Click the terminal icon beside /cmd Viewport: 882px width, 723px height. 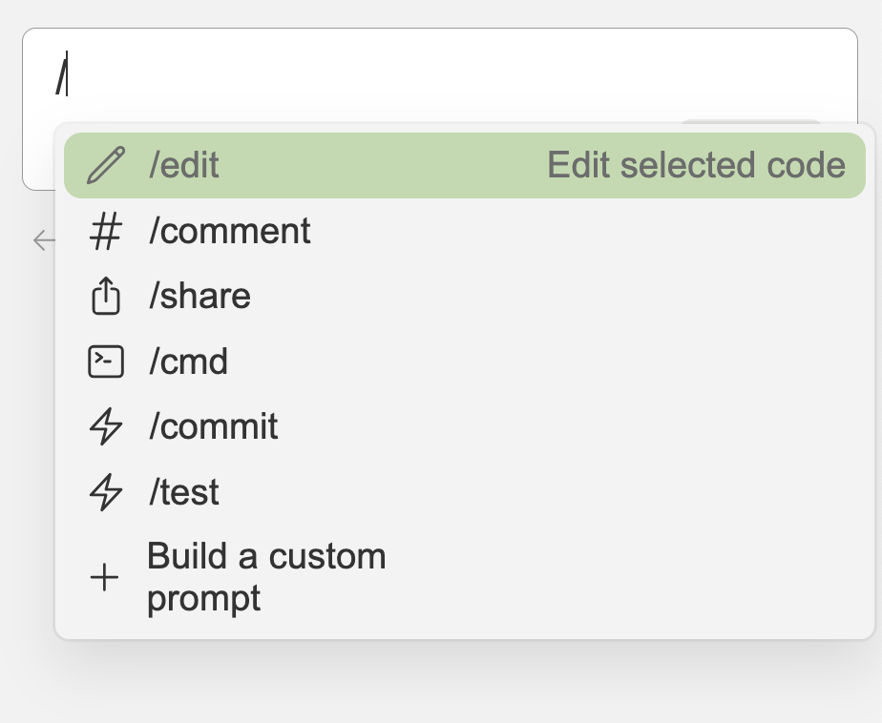click(105, 361)
